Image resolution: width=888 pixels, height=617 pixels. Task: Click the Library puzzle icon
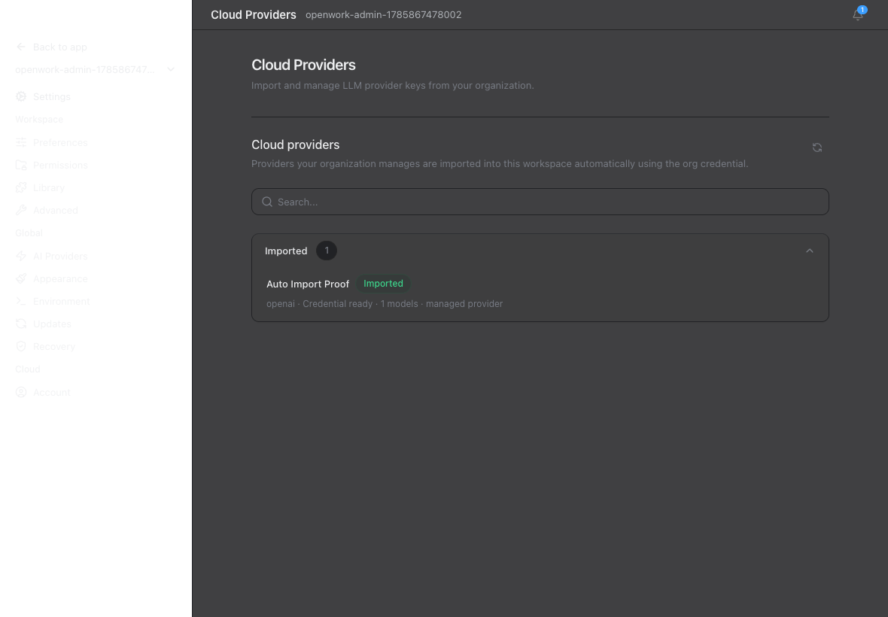[21, 187]
